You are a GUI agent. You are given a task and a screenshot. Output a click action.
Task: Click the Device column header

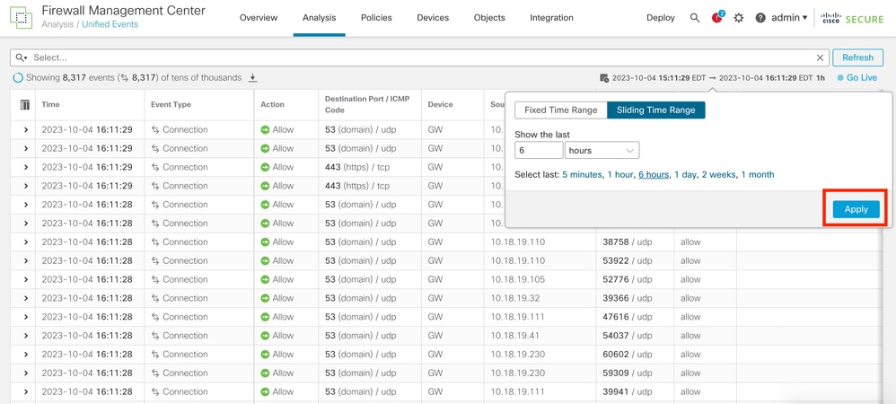point(440,104)
